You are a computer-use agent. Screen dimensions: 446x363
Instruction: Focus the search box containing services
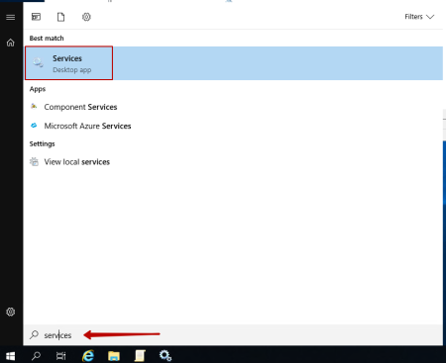[x=233, y=335]
